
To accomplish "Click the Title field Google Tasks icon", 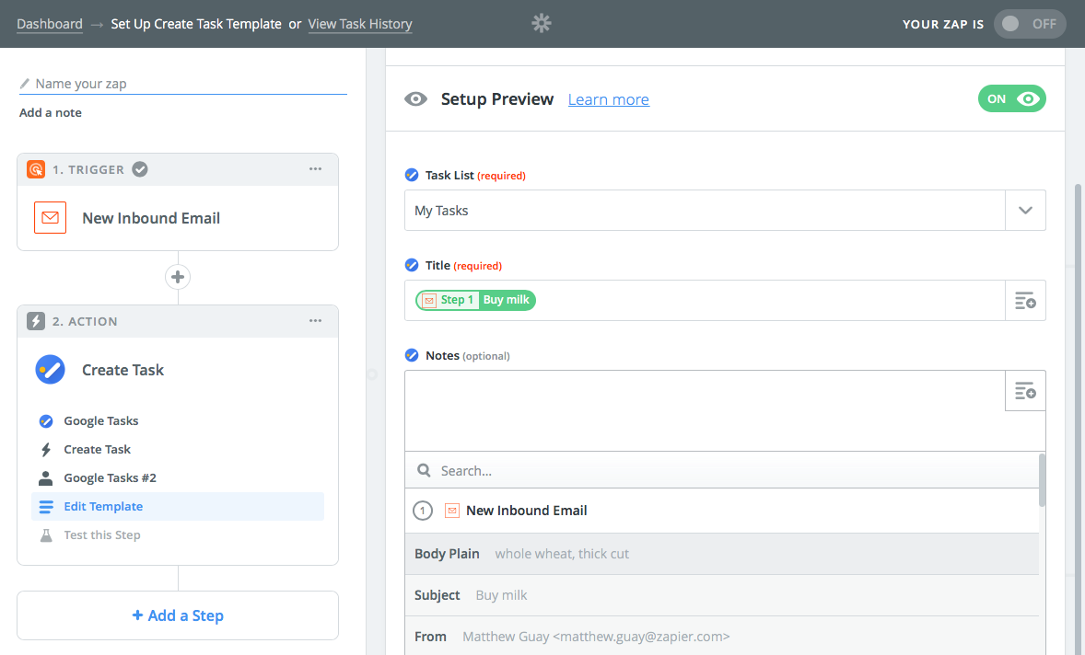I will 412,265.
